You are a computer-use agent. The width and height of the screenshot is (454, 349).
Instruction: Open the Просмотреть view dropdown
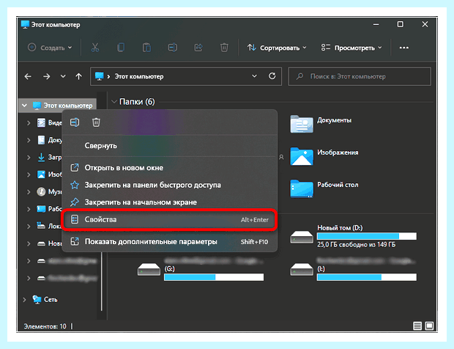point(351,48)
